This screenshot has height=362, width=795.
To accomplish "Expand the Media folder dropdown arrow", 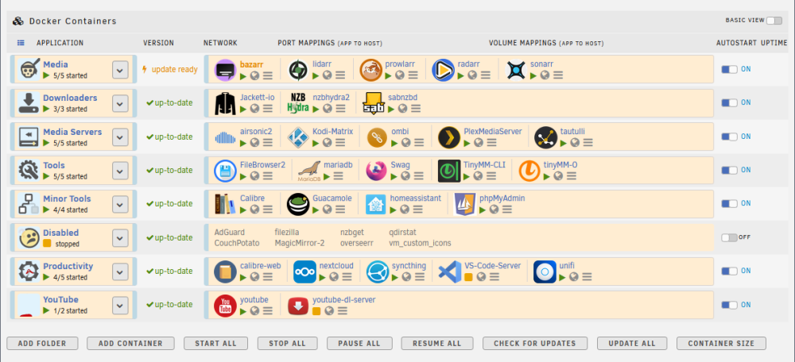I will pyautogui.click(x=120, y=70).
